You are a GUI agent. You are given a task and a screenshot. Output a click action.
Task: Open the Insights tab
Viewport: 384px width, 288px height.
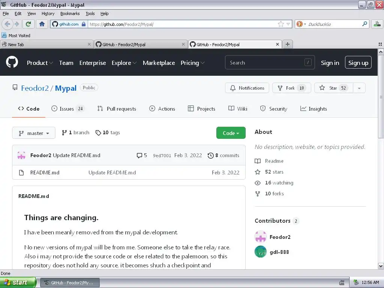click(313, 109)
